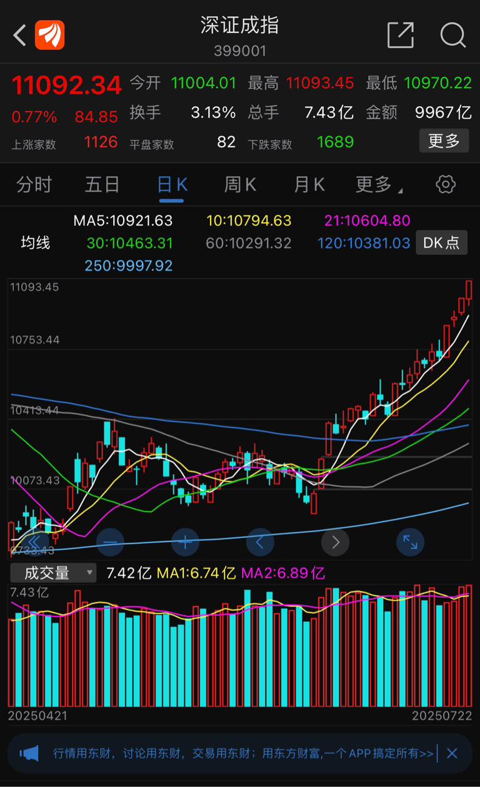Screen dimensions: 480x787
Task: Open the orange Eastmoney app logo
Action: pos(50,35)
